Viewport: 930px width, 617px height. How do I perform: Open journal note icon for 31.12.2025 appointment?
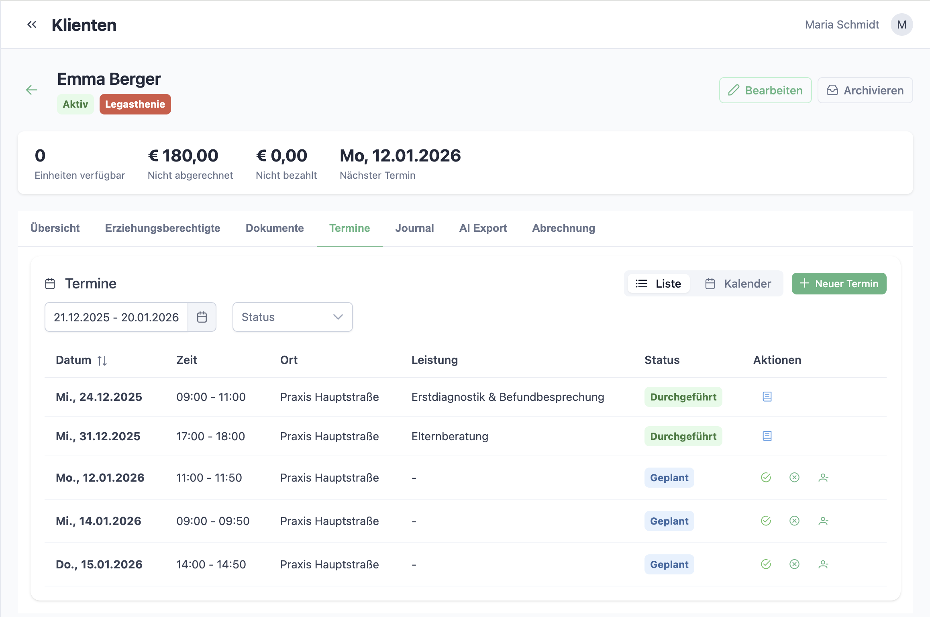[x=767, y=436]
